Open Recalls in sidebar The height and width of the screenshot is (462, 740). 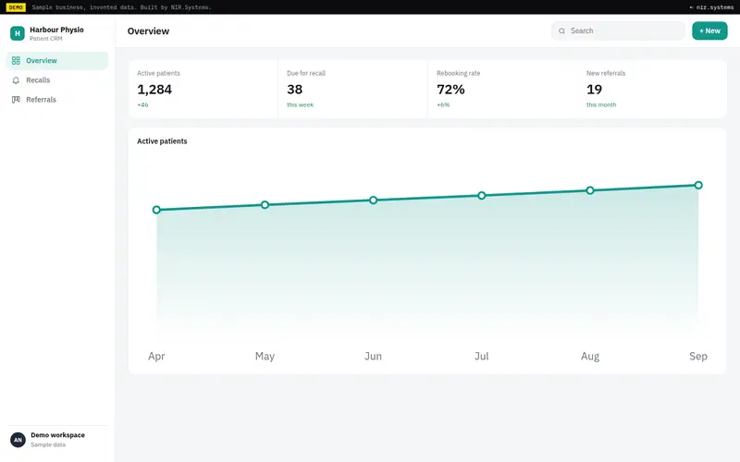57,80
